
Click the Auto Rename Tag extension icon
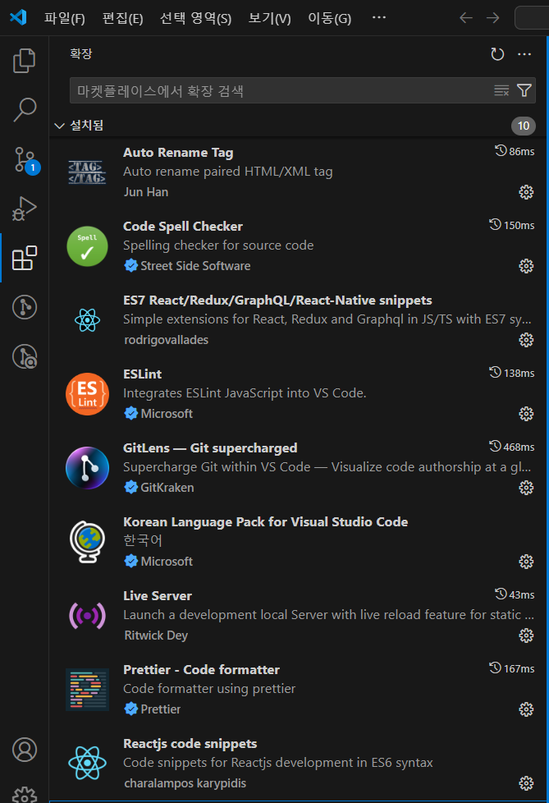[x=87, y=172]
